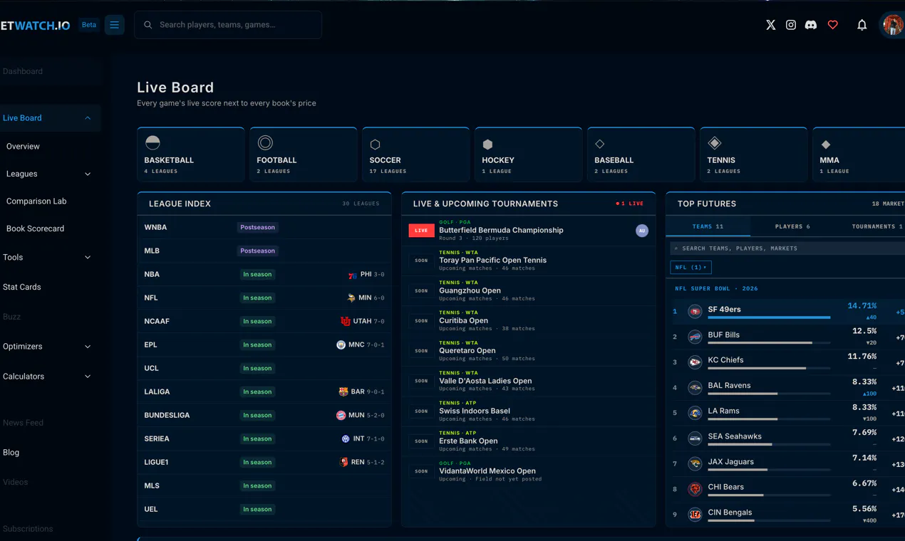Viewport: 905px width, 541px height.
Task: Click the BETWATCH.IO logo
Action: 35,26
